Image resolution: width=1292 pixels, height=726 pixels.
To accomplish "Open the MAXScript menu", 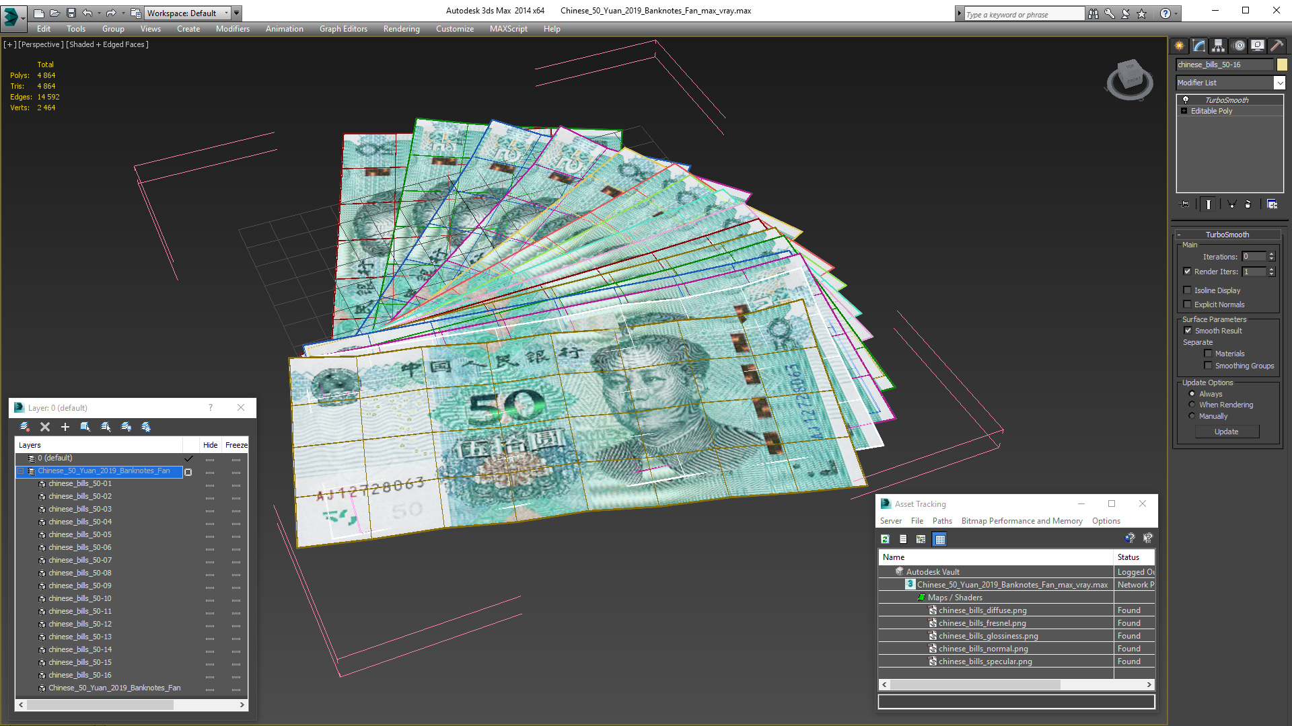I will [x=508, y=29].
